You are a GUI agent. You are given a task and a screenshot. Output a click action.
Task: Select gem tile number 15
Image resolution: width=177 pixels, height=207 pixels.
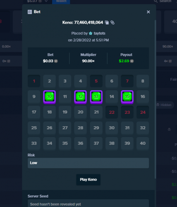click(x=127, y=97)
